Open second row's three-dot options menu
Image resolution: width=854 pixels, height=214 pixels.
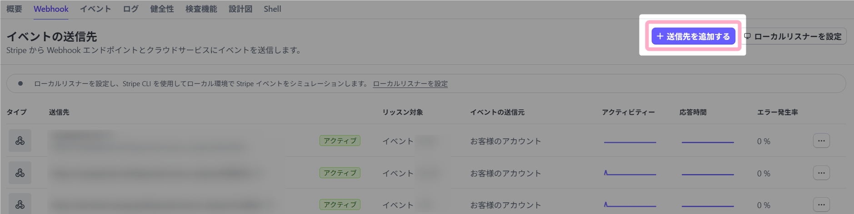pyautogui.click(x=821, y=173)
